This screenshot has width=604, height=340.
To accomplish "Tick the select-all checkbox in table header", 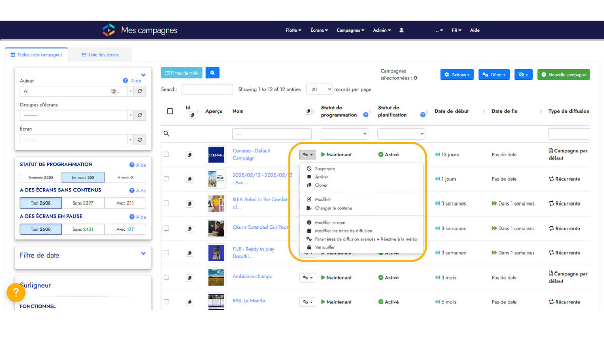I will tap(170, 111).
